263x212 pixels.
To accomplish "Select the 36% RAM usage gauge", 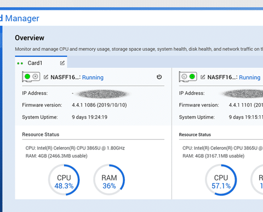I will (x=109, y=180).
